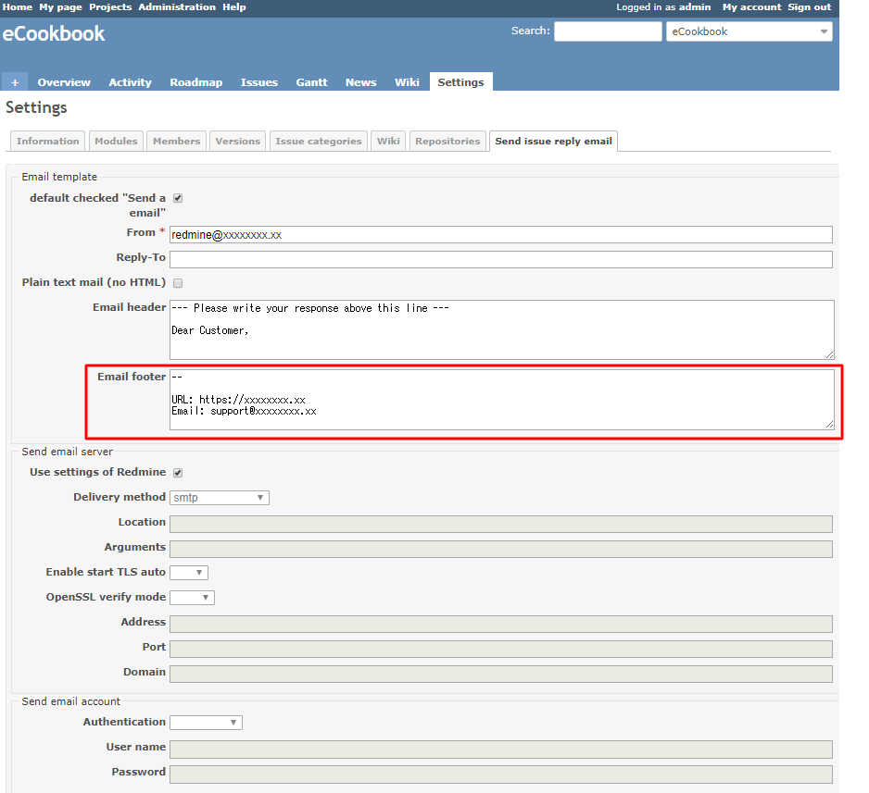
Task: Click the green plus tab icon
Action: 14,81
